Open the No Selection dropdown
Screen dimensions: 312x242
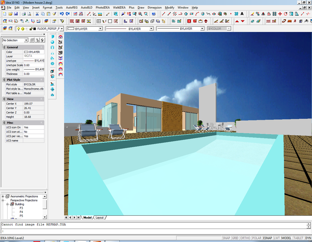26,40
